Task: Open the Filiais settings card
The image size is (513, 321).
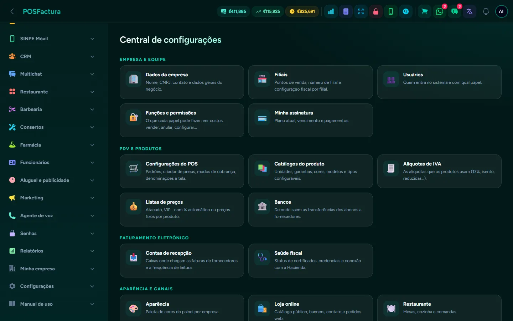Action: click(311, 82)
